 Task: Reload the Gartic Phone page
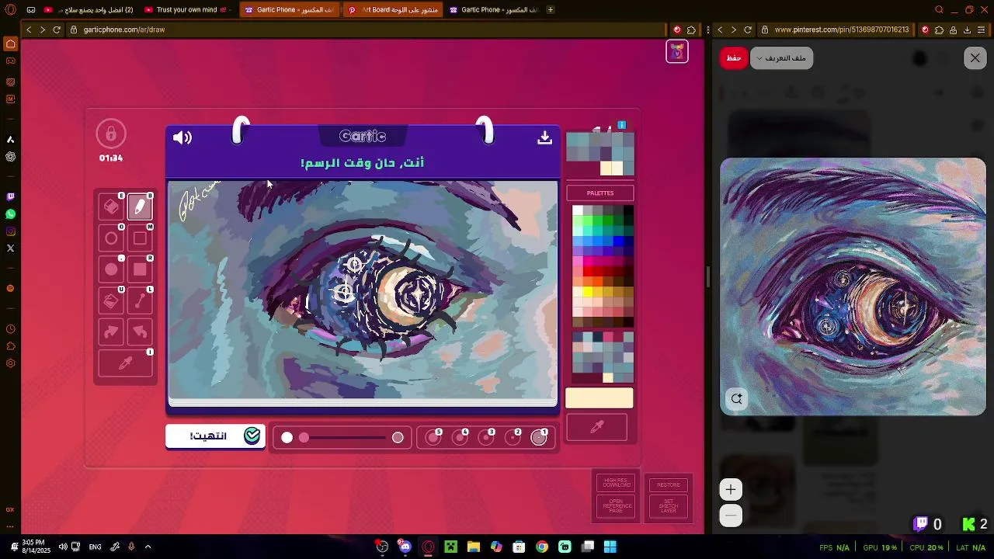coord(57,30)
